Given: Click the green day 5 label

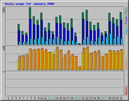Looking at the screenshot, I should click(23, 98).
